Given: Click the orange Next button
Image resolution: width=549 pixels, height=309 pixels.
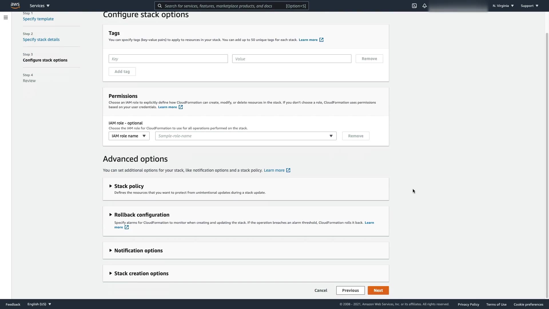Looking at the screenshot, I should (378, 290).
